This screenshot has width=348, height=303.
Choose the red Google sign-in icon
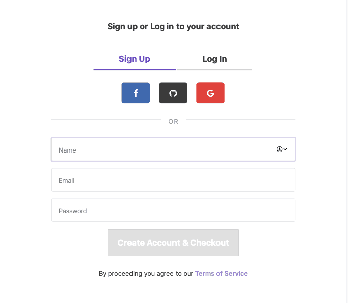pos(210,93)
